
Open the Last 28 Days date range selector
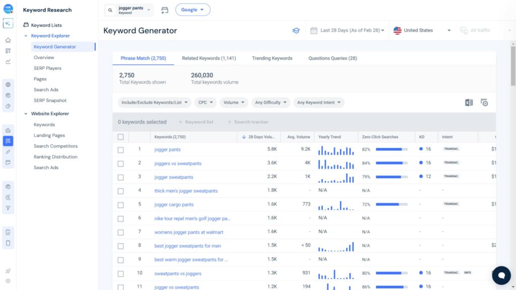(x=347, y=30)
